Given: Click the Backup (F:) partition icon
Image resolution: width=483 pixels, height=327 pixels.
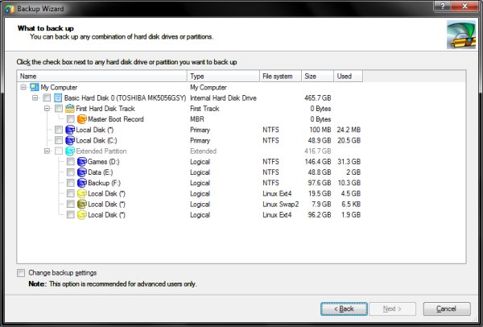Looking at the screenshot, I should click(81, 183).
